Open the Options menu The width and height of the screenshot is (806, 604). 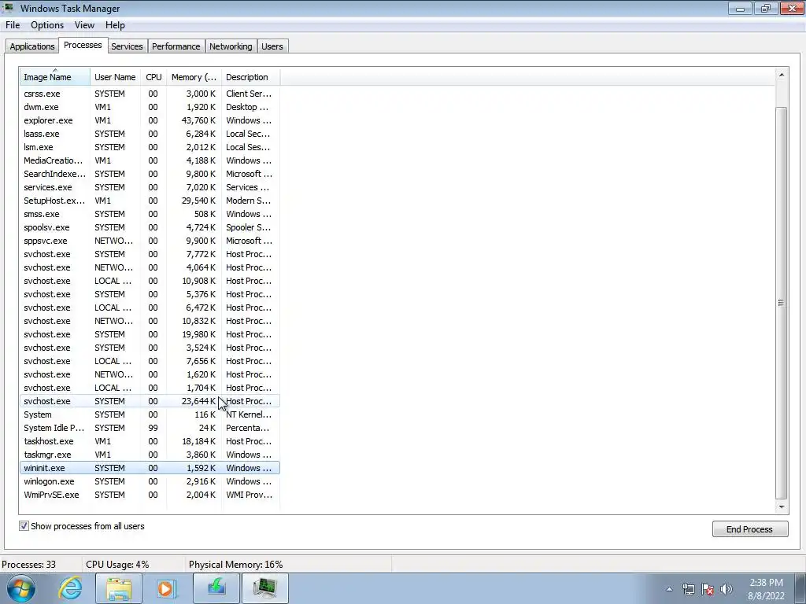pos(47,25)
